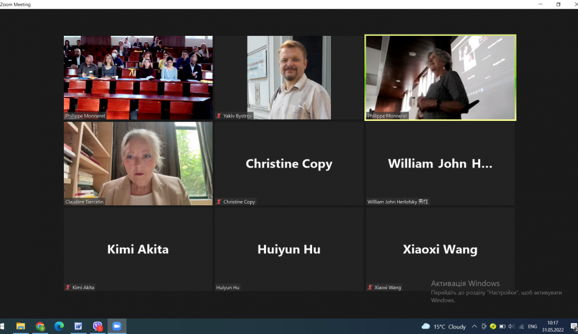Open Viber from the taskbar

tap(97, 326)
